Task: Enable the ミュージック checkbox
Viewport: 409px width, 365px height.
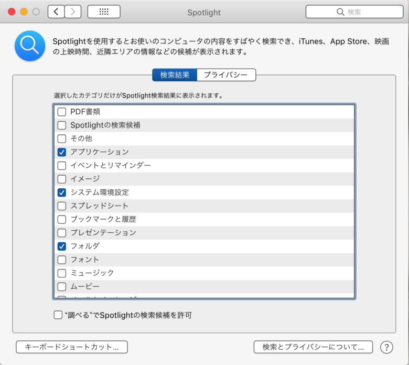Action: point(62,273)
